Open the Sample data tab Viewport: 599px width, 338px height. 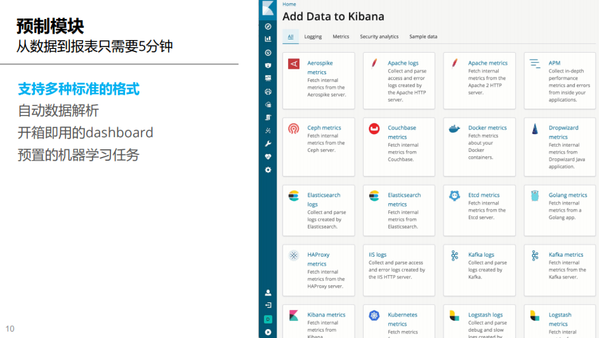click(x=423, y=37)
